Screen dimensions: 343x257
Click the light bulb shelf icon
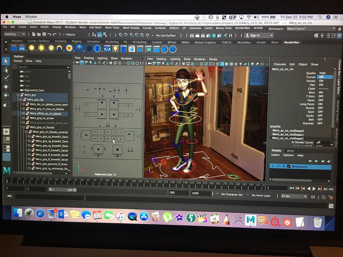click(115, 49)
